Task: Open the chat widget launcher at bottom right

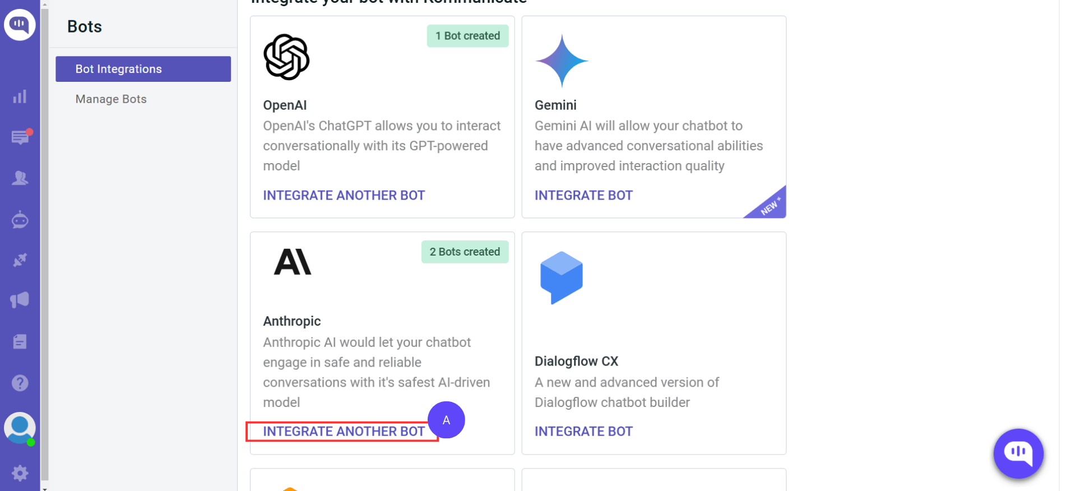Action: point(1017,454)
